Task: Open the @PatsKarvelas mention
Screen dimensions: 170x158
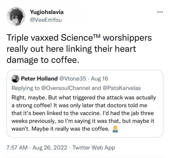Action: 121,88
